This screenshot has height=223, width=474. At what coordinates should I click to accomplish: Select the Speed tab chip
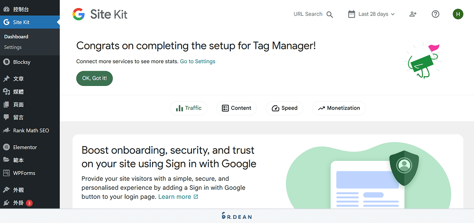click(284, 108)
